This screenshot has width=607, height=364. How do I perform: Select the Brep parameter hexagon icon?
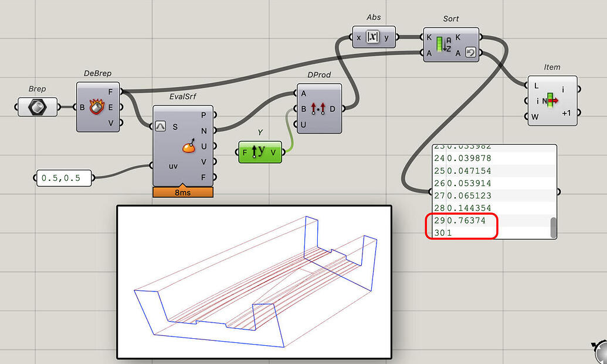[36, 107]
